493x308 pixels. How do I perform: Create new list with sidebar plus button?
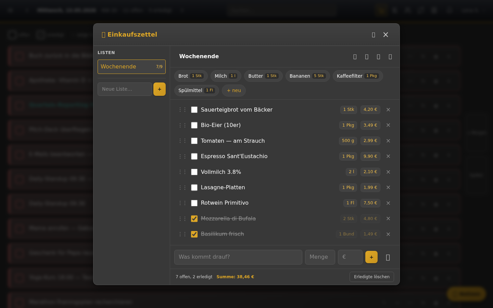click(x=160, y=89)
